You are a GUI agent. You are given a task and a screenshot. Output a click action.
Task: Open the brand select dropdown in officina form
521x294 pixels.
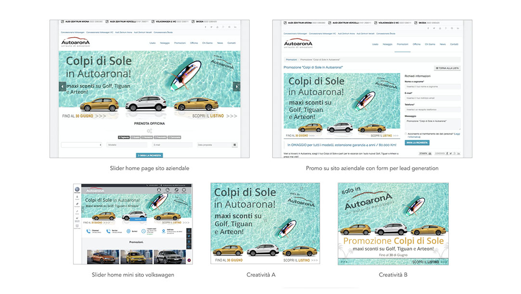pos(81,145)
